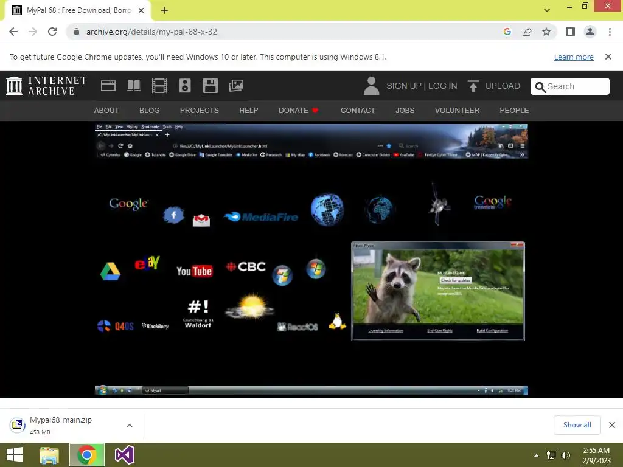623x467 pixels.
Task: Open the Internet Archive home logo
Action: click(46, 86)
